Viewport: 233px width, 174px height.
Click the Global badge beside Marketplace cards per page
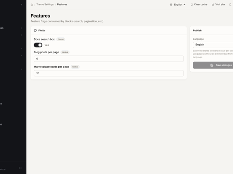75,67
